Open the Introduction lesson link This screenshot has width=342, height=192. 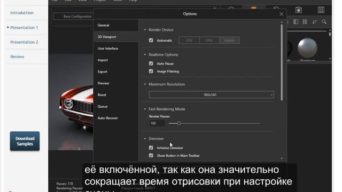point(22,13)
